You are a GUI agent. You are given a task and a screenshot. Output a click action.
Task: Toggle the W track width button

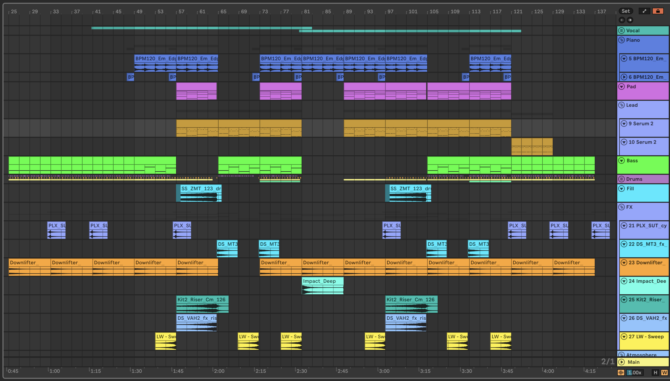[664, 372]
